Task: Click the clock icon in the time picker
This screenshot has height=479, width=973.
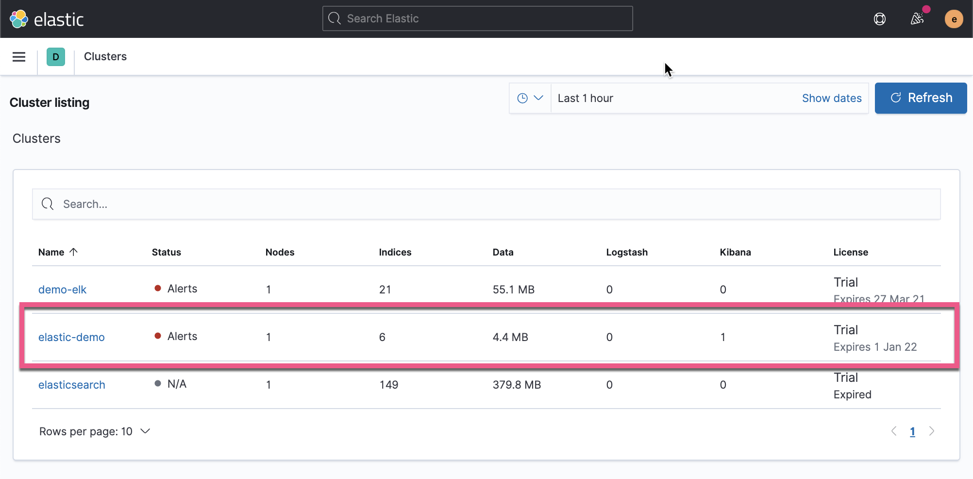Action: [x=523, y=98]
